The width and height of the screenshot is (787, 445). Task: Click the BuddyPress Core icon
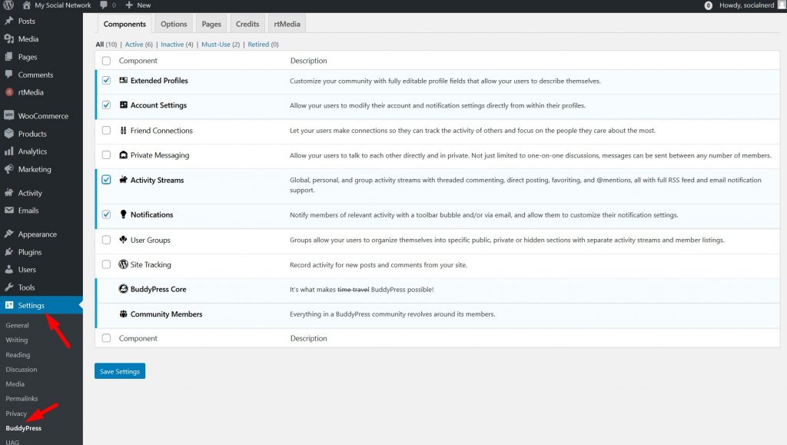124,289
